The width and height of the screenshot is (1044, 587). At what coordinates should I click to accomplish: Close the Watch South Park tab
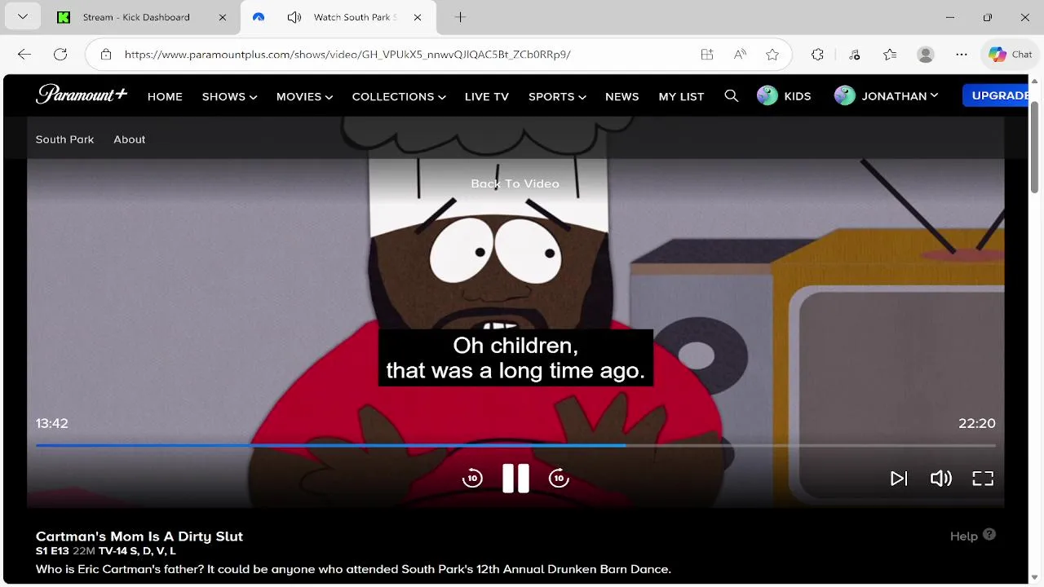418,17
